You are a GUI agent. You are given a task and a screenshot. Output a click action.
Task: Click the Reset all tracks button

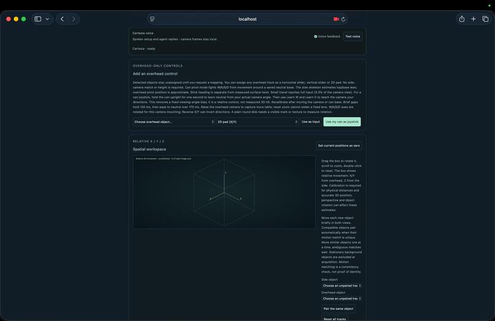[335, 319]
